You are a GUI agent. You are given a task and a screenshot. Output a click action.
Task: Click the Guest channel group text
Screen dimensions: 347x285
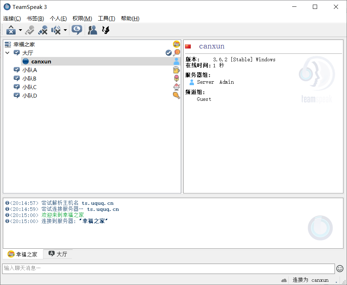point(204,99)
